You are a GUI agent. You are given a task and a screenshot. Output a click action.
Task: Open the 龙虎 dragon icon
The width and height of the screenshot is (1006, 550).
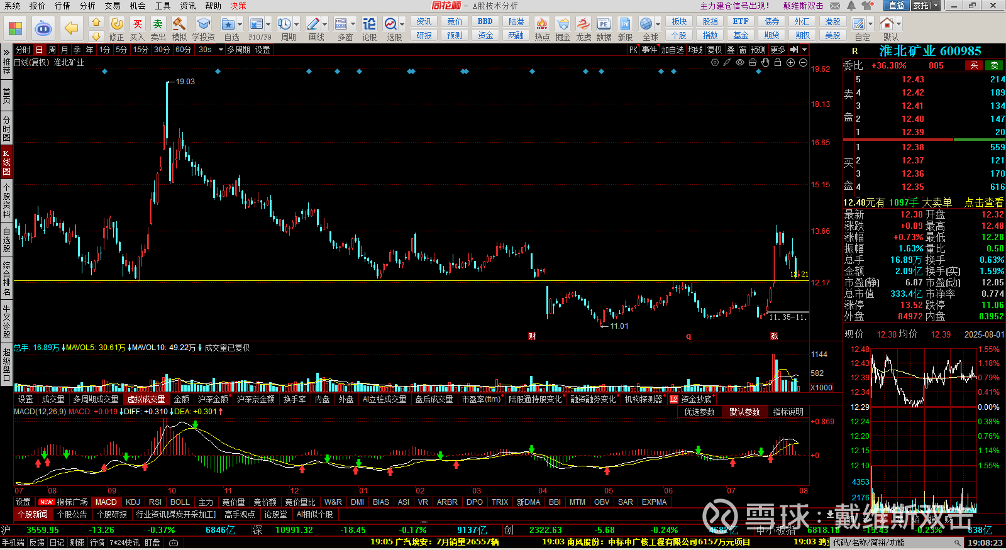pyautogui.click(x=583, y=24)
